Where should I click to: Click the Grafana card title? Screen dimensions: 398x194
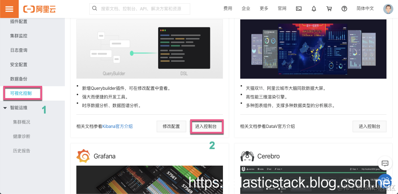coord(104,156)
